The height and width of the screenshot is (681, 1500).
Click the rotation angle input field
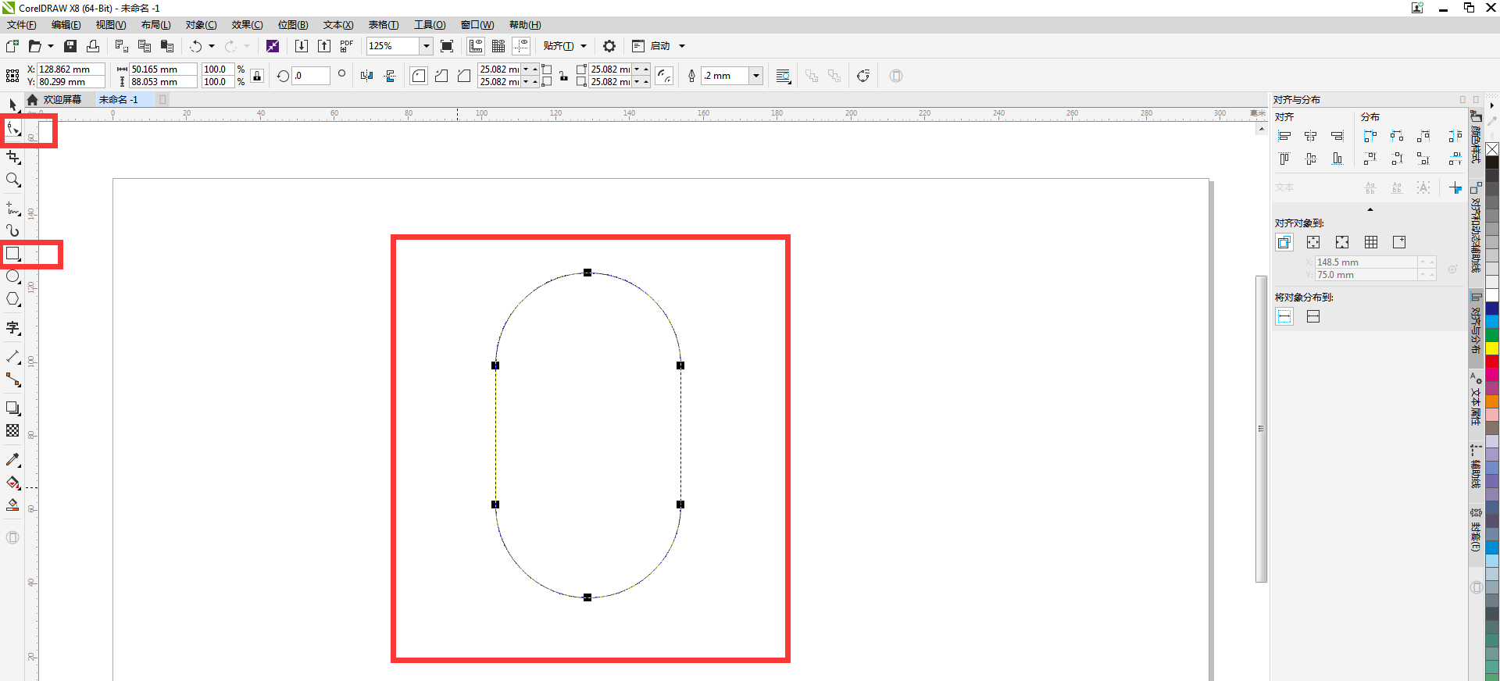[311, 76]
